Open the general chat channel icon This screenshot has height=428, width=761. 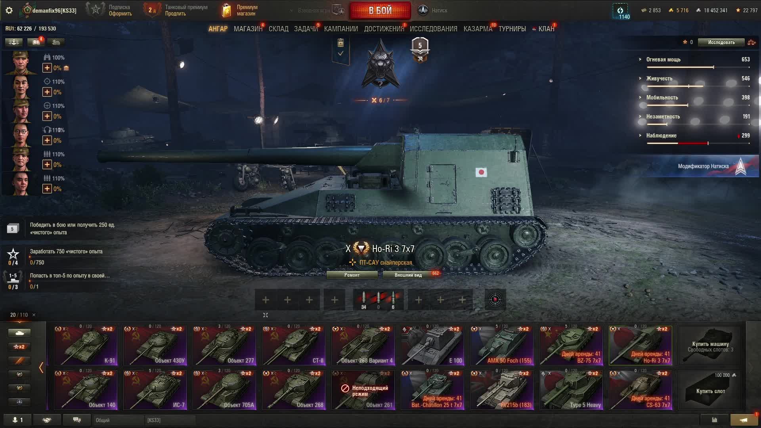(x=77, y=420)
